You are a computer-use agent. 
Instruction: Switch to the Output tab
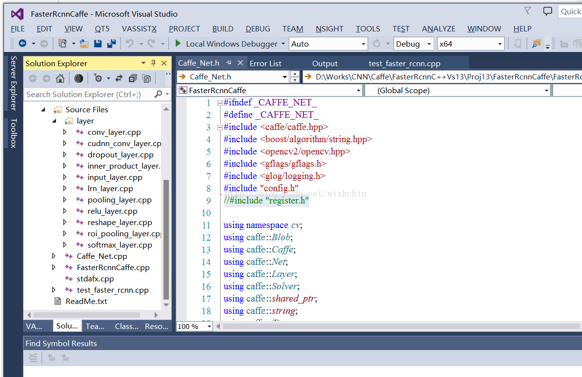[325, 64]
